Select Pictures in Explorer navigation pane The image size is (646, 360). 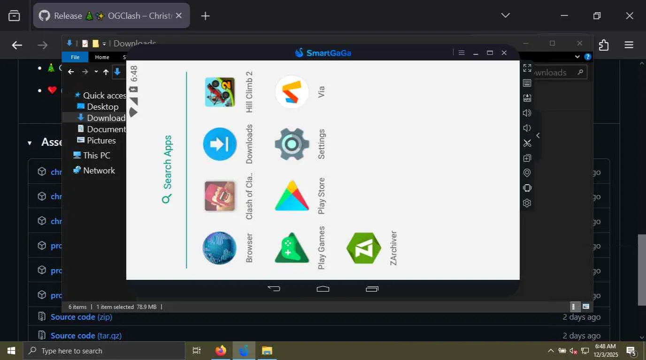coord(96,140)
